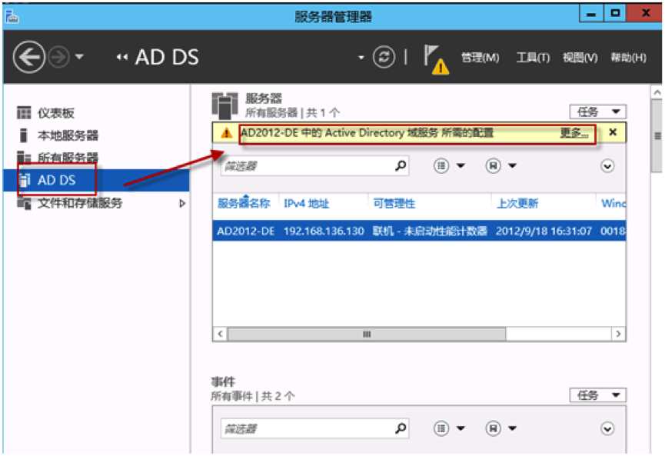665x456 pixels.
Task: Click the 所有服务器 sidebar icon
Action: pos(24,157)
